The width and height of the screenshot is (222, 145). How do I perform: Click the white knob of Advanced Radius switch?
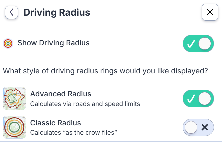(x=205, y=98)
